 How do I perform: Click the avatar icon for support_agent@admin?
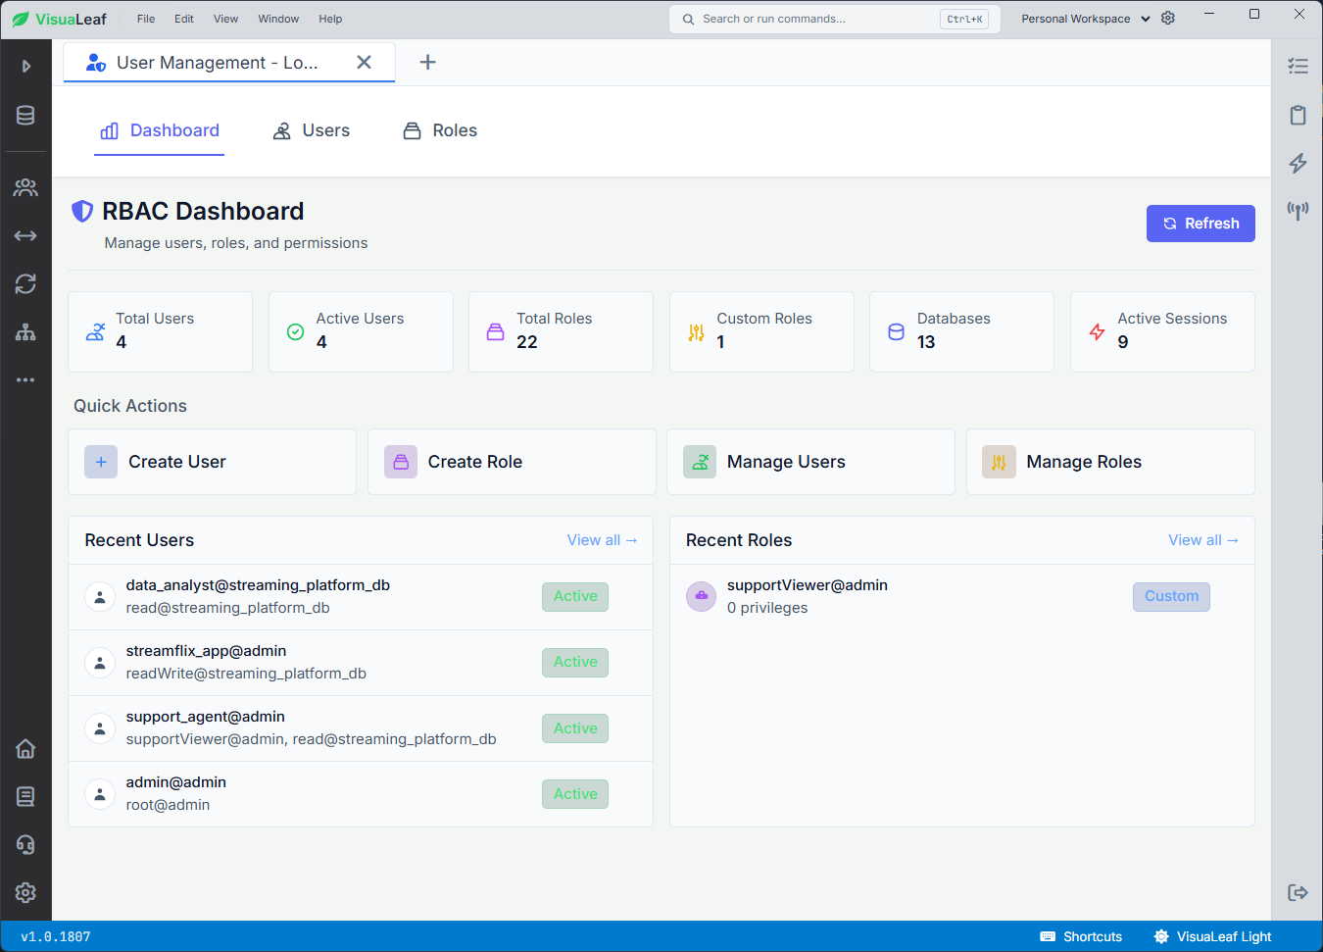[100, 728]
